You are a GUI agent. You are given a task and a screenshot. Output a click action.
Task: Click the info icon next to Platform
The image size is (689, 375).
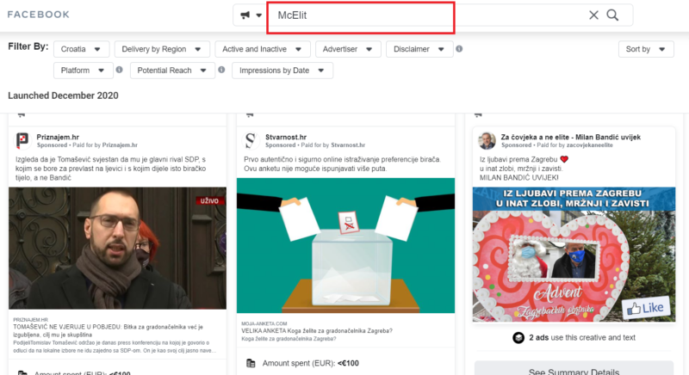coord(119,70)
